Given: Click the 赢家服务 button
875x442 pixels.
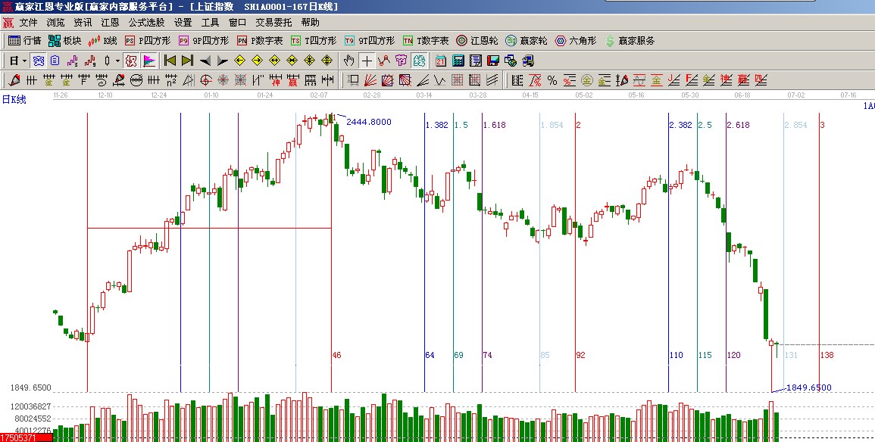Looking at the screenshot, I should (x=630, y=41).
